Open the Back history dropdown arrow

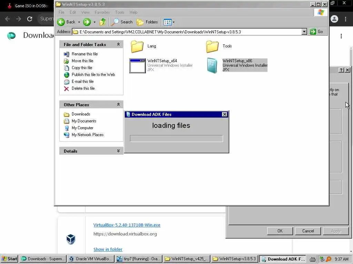(x=79, y=22)
